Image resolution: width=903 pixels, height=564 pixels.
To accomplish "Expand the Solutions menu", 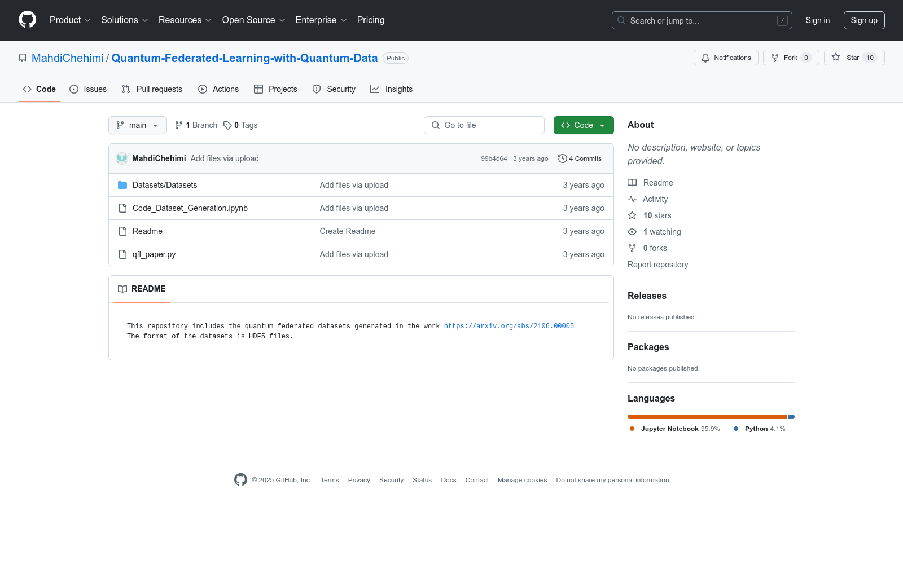I will (x=125, y=20).
